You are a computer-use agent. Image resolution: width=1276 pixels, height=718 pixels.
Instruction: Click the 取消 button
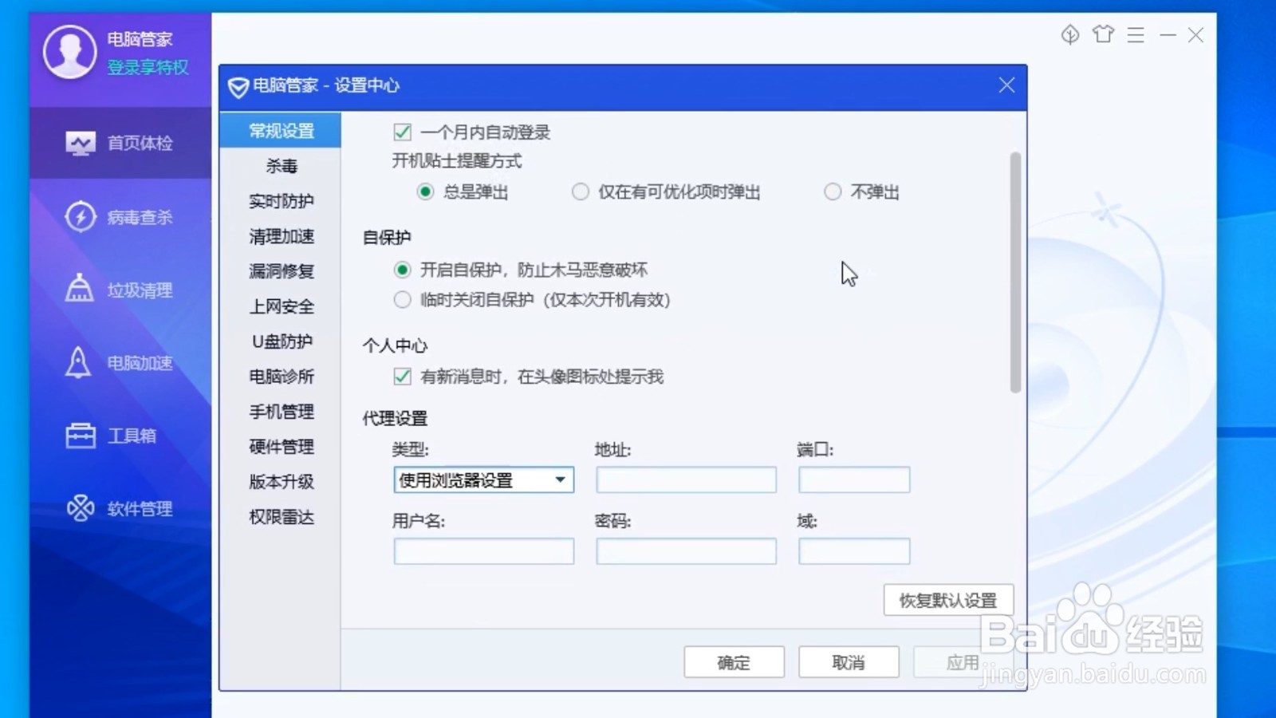[x=849, y=662]
